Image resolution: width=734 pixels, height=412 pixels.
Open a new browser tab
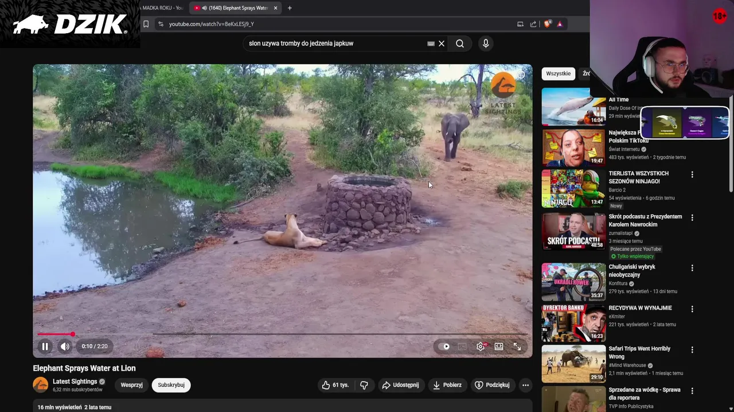point(290,8)
